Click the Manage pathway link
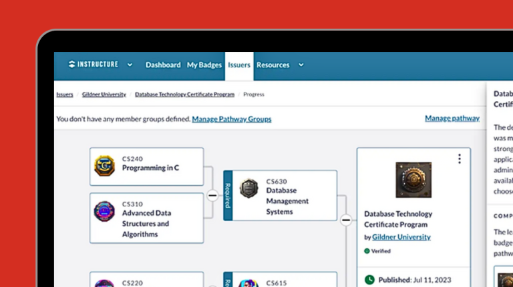This screenshot has width=513, height=287. [452, 119]
